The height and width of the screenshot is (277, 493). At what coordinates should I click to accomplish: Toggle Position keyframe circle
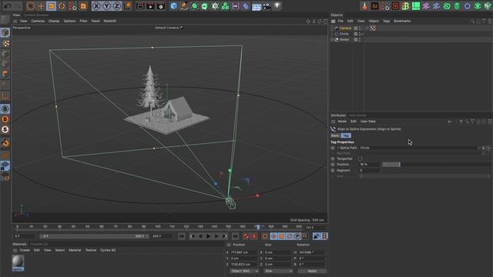[x=333, y=165]
